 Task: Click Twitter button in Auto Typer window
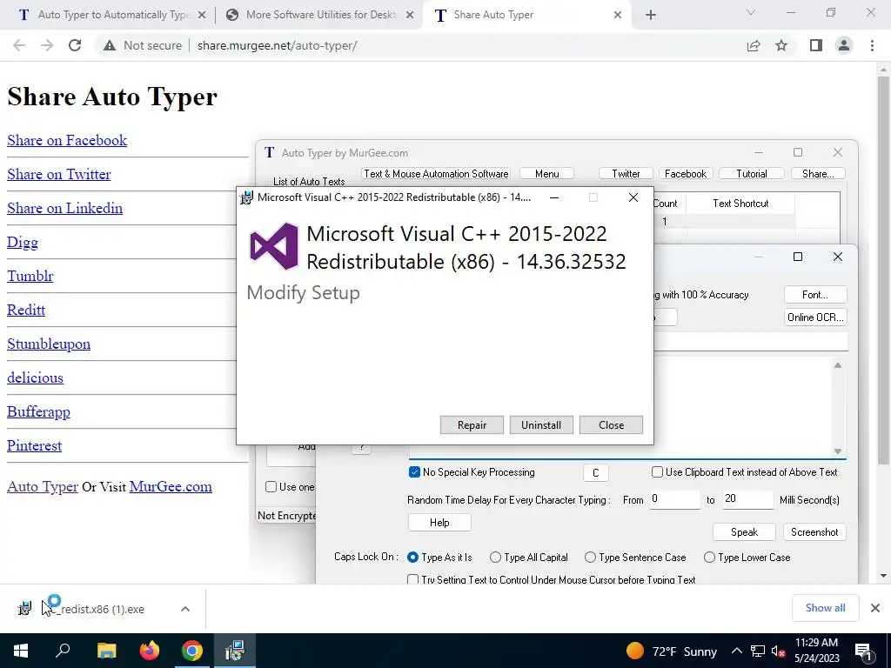626,174
